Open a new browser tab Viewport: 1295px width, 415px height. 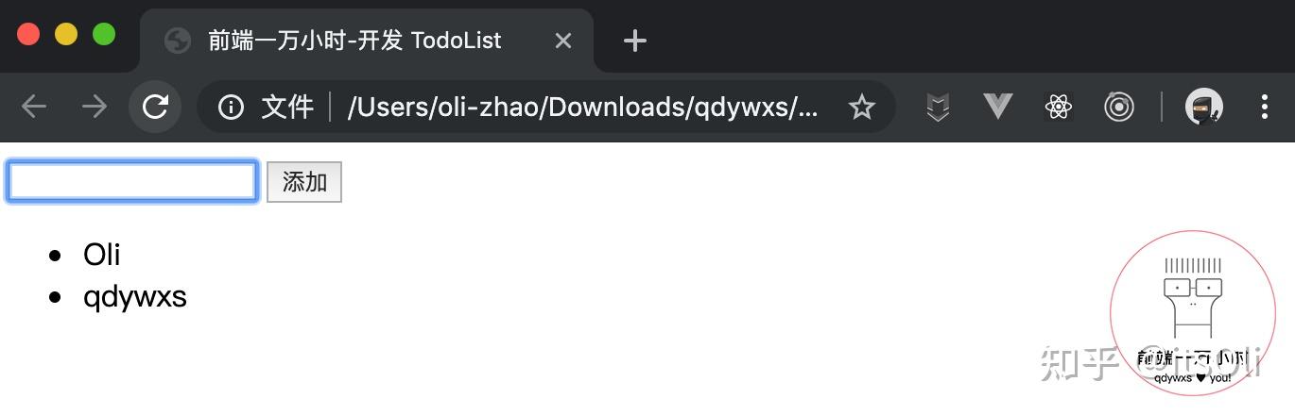pyautogui.click(x=635, y=41)
